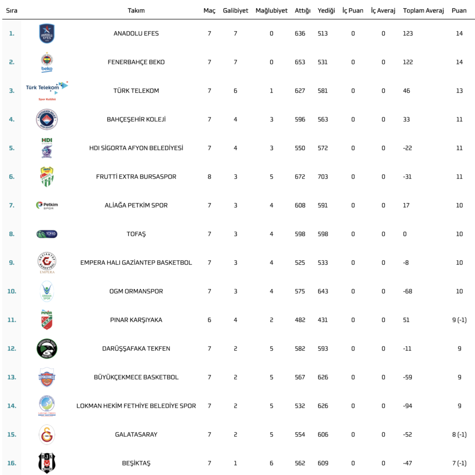This screenshot has width=475, height=475.
Task: Click the Fenerbahçe Beko logo
Action: tap(47, 62)
